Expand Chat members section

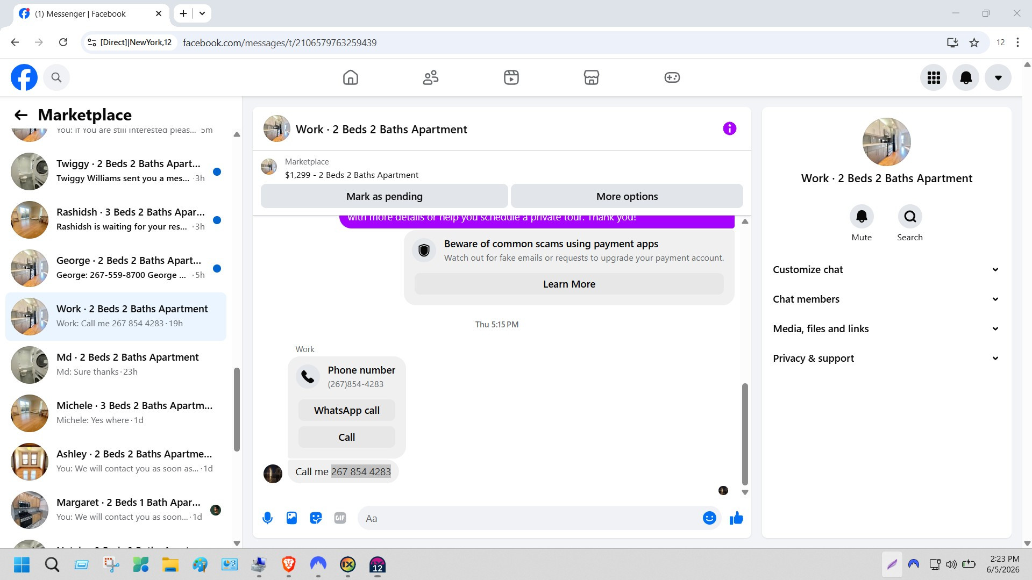click(x=886, y=299)
